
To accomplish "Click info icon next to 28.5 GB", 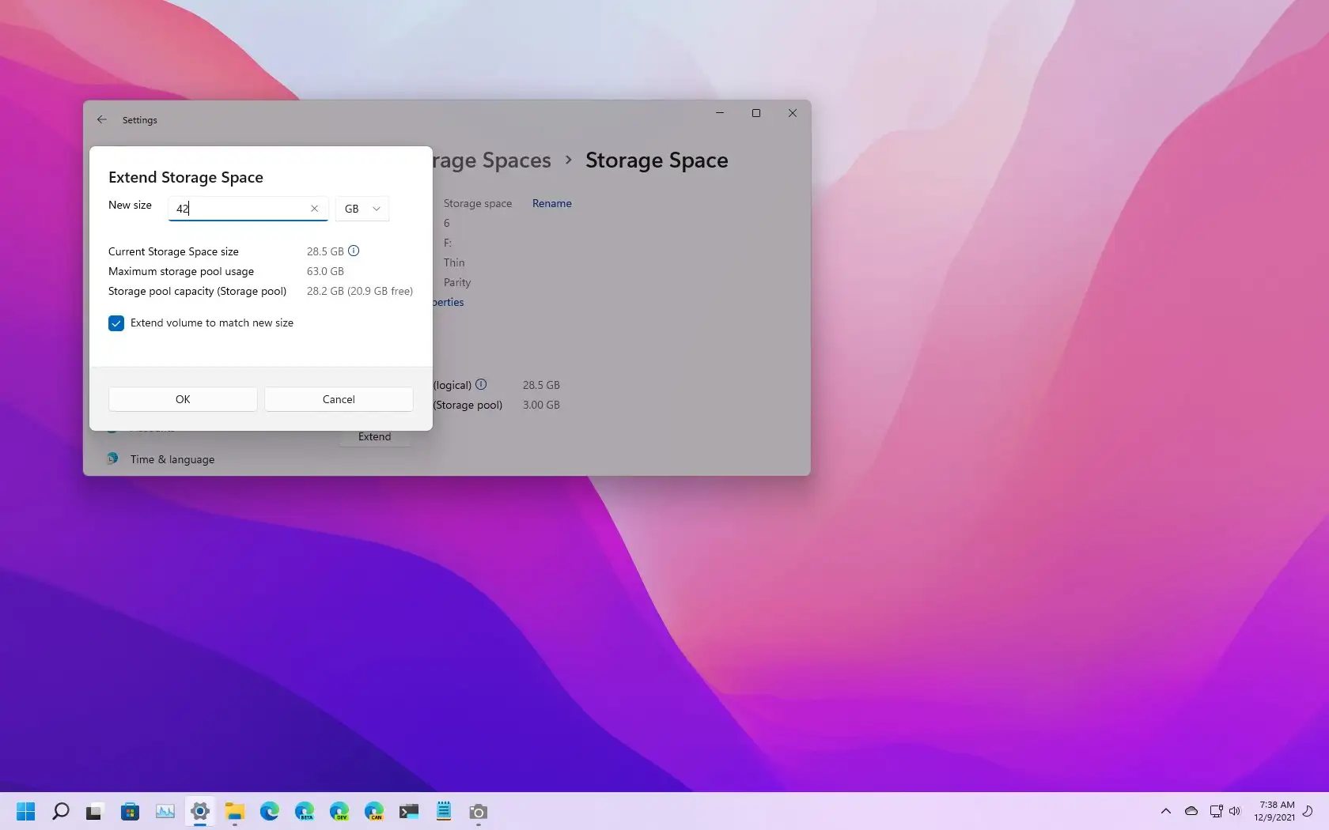I will tap(354, 251).
